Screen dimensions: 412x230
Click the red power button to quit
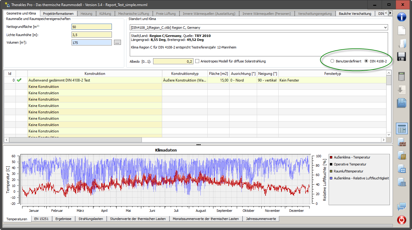tap(402, 220)
